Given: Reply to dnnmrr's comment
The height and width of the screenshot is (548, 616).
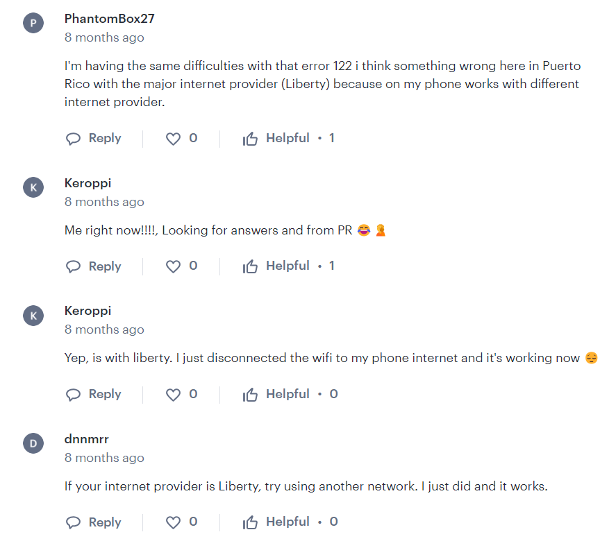Looking at the screenshot, I should [x=94, y=522].
